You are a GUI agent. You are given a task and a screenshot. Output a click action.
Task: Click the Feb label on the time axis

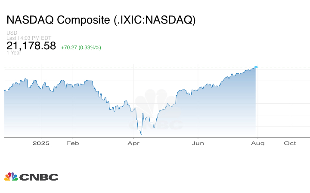point(73,143)
